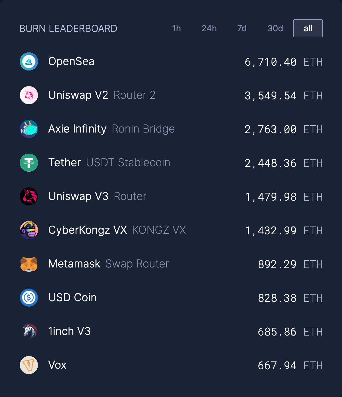Click the USD Coin blue logo icon
The width and height of the screenshot is (342, 397).
29,298
